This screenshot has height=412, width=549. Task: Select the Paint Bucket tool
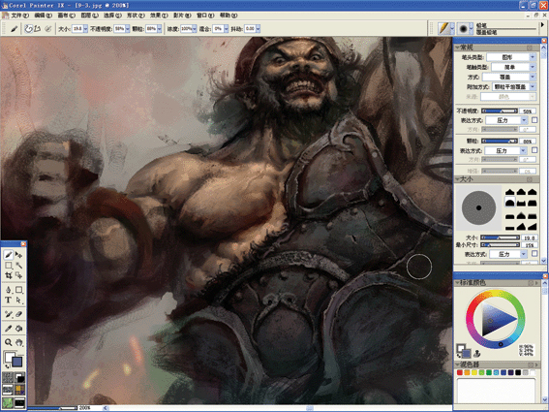tap(19, 329)
